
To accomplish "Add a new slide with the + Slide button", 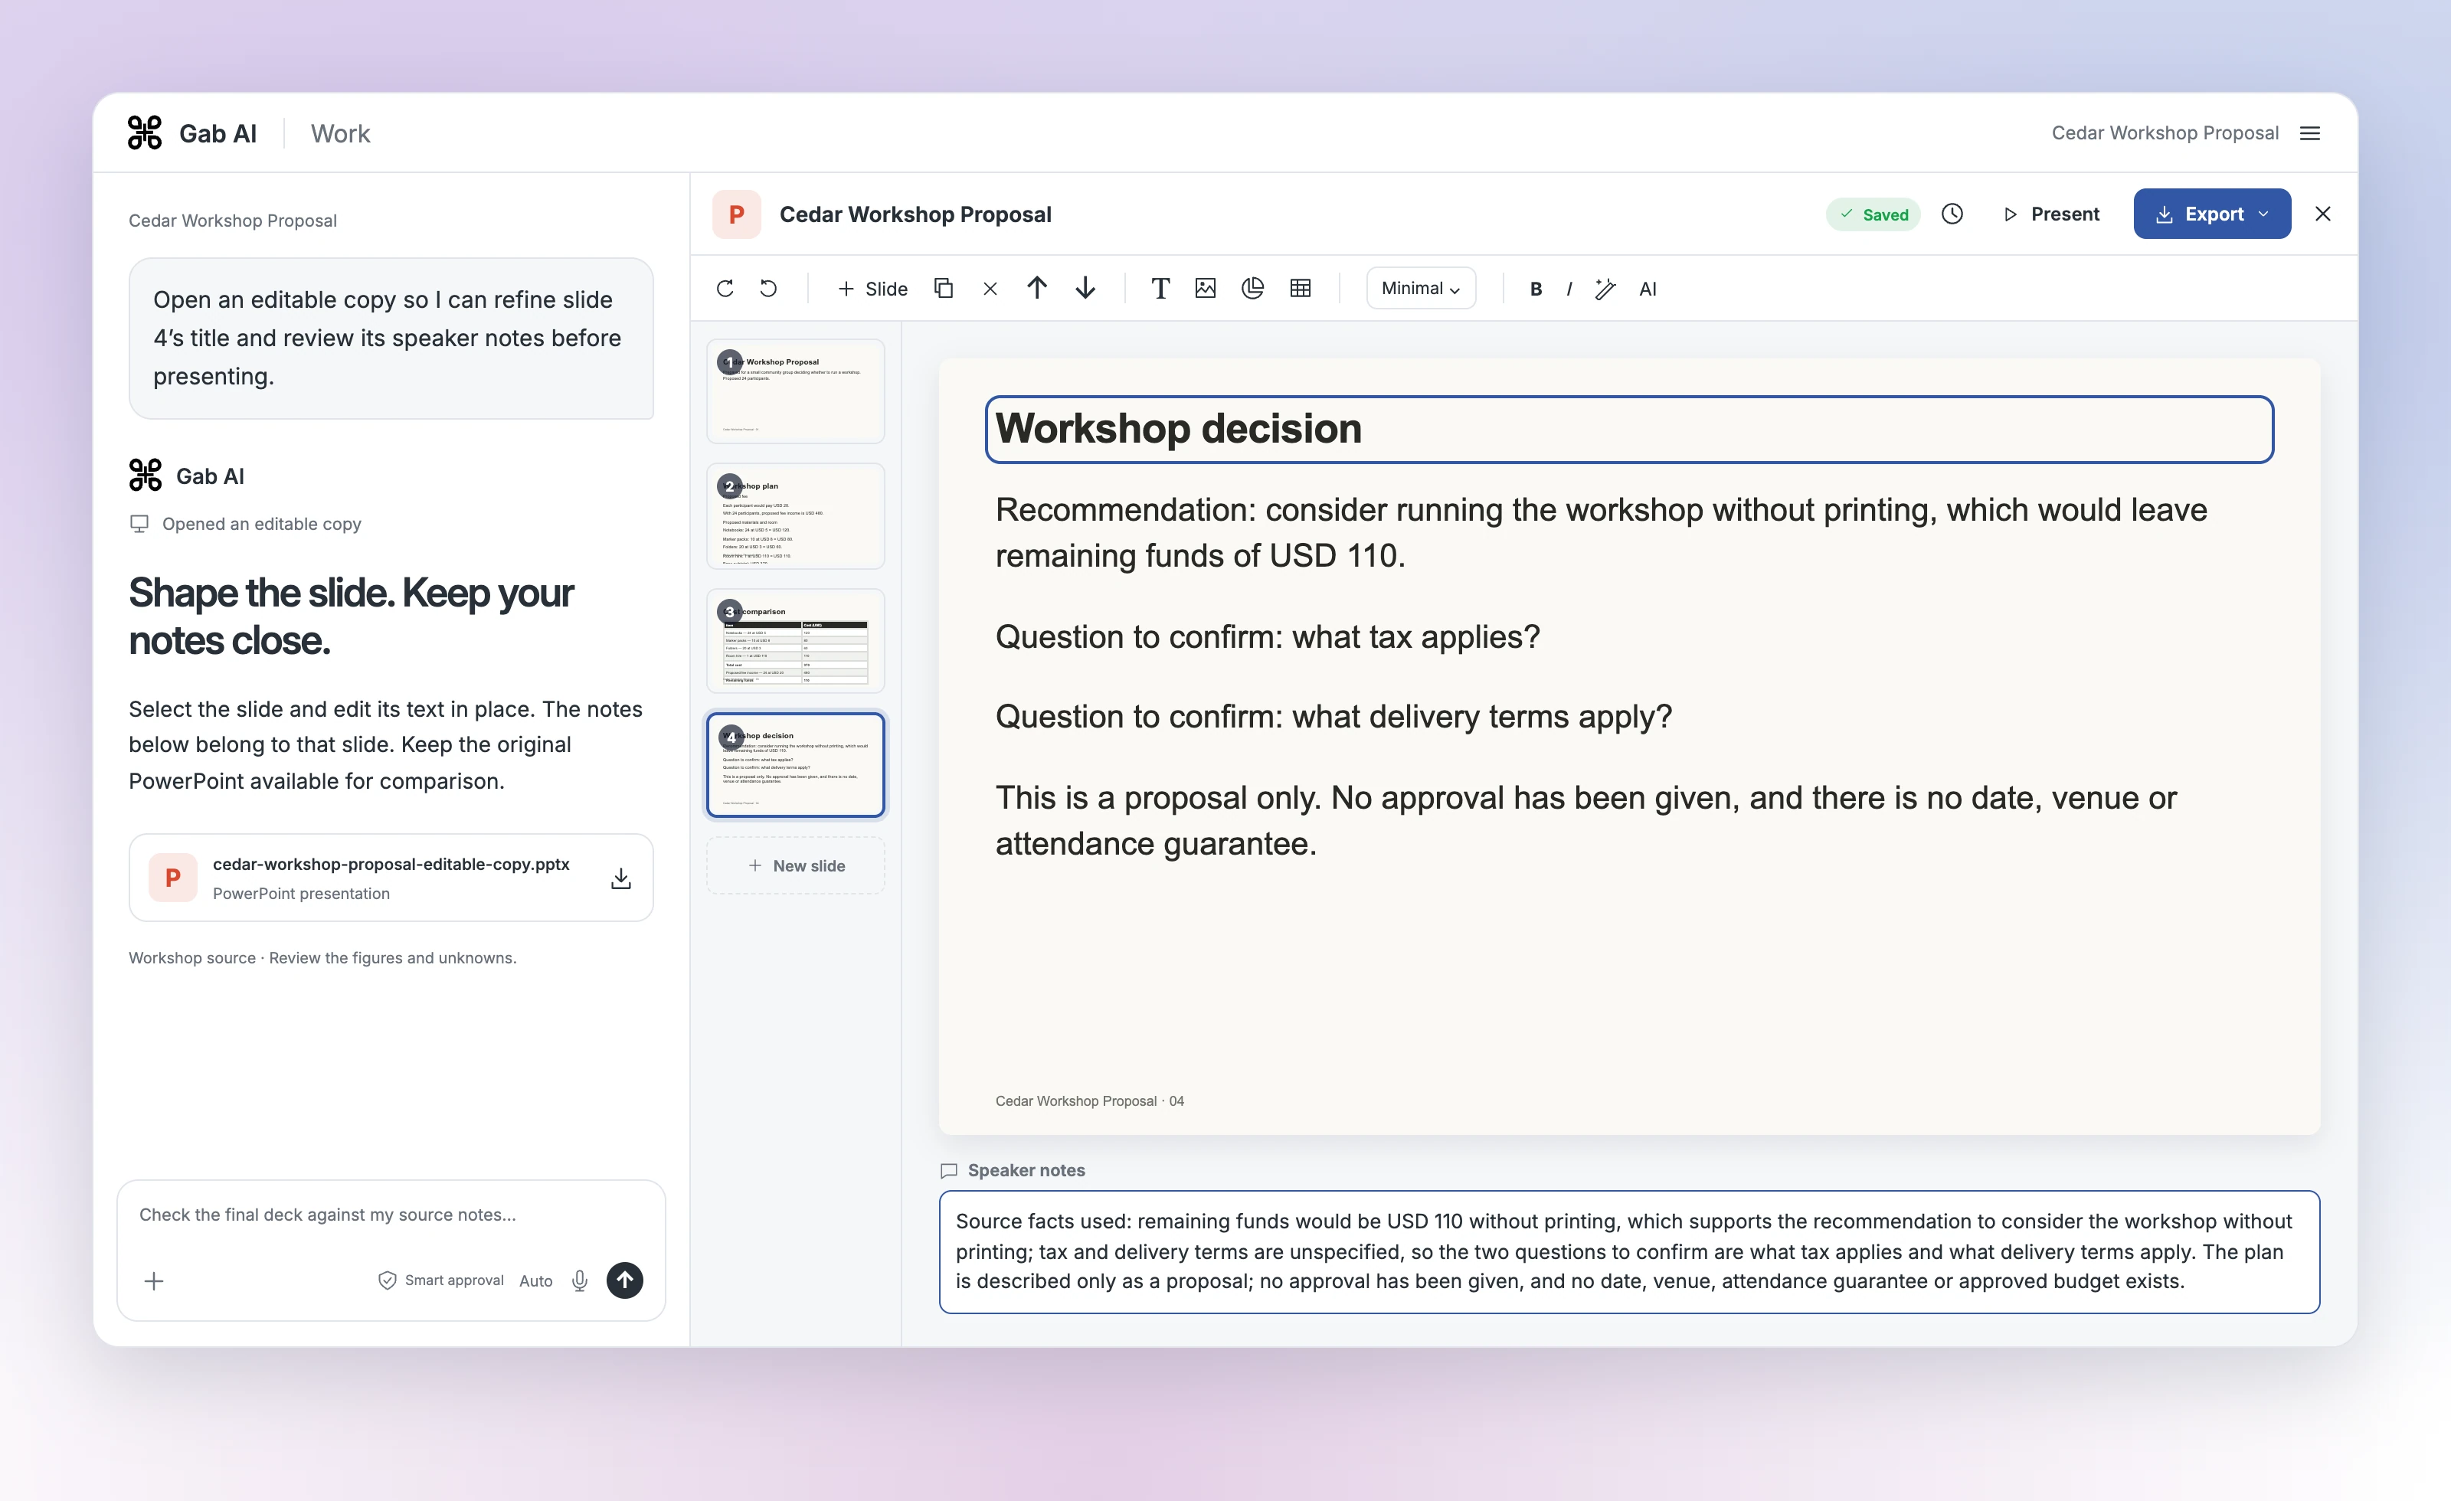I will pyautogui.click(x=872, y=289).
